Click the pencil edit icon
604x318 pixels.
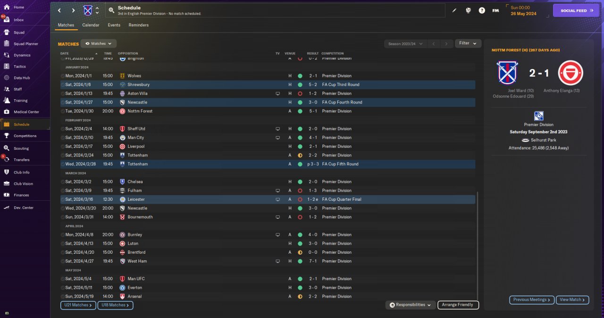(454, 10)
